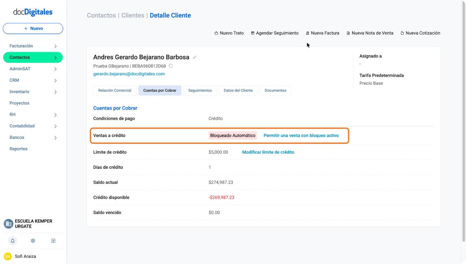The height and width of the screenshot is (264, 466).
Task: Click the Agendar Seguimiento label
Action: click(x=277, y=33)
